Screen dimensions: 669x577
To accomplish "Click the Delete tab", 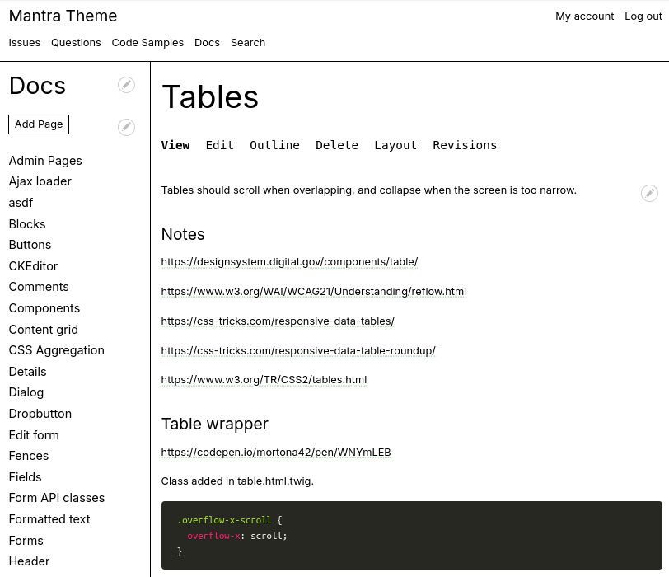I will tap(336, 145).
